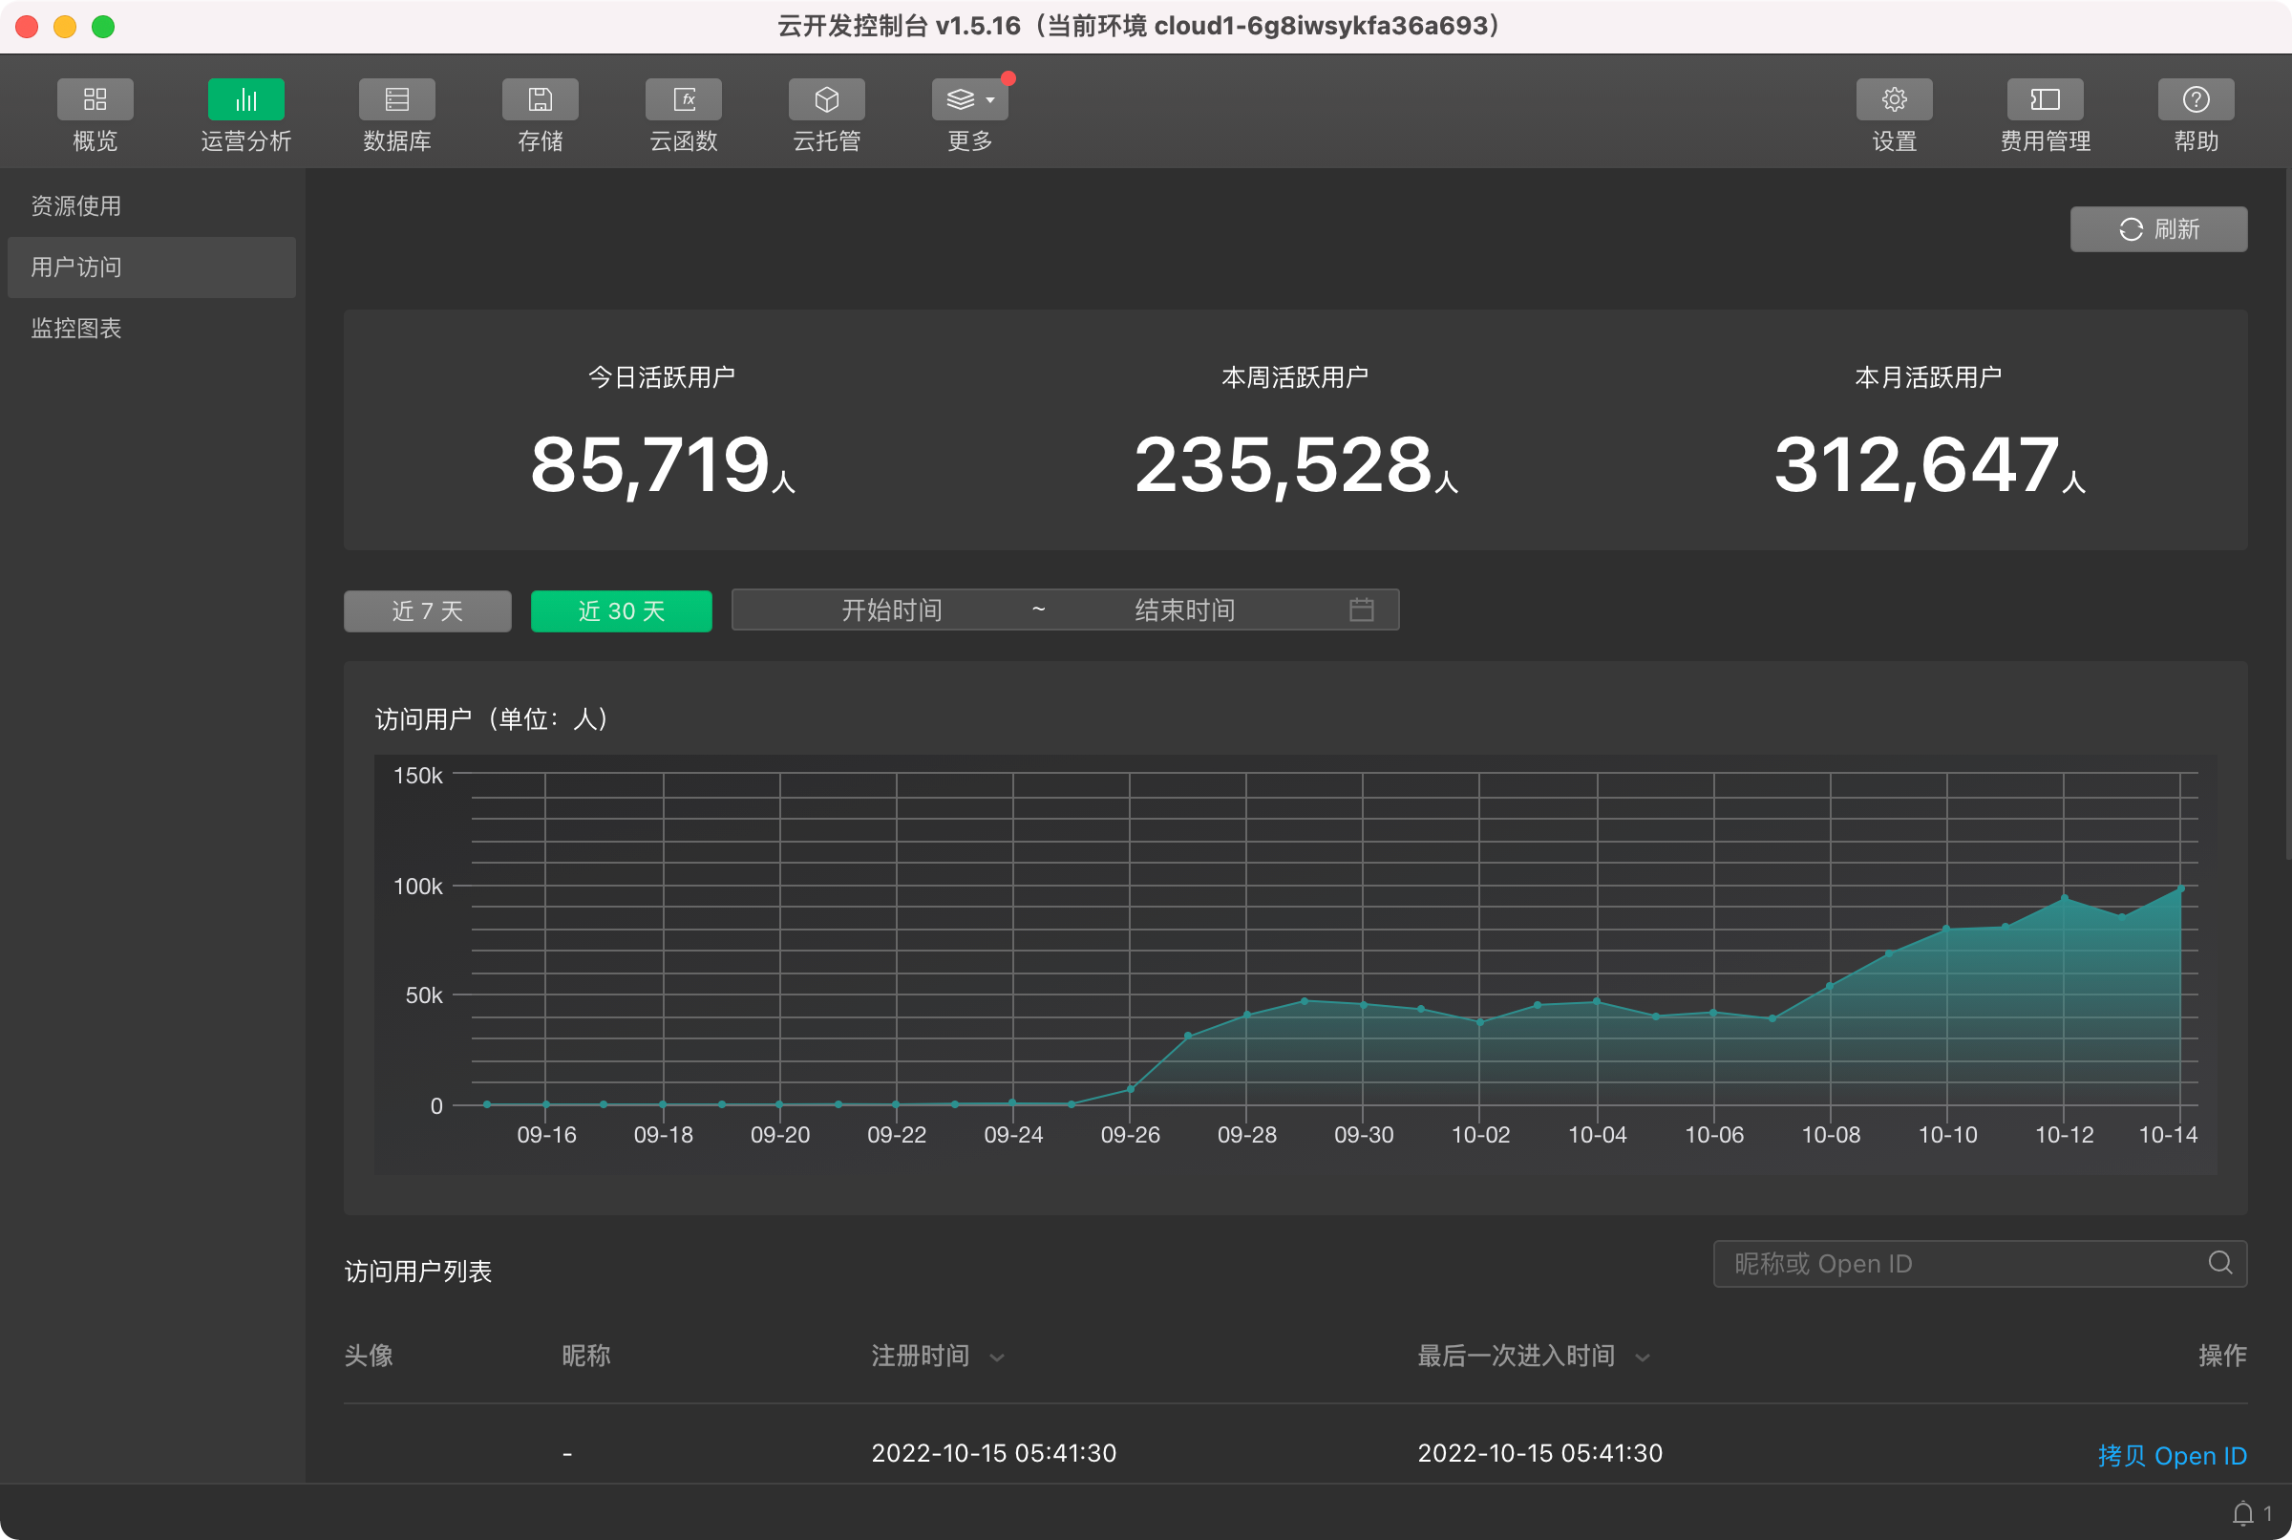Click the notification bell in status bar

[2243, 1513]
